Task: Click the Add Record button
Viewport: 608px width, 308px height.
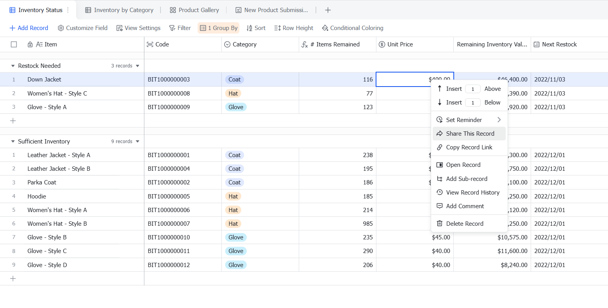Action: pos(29,28)
